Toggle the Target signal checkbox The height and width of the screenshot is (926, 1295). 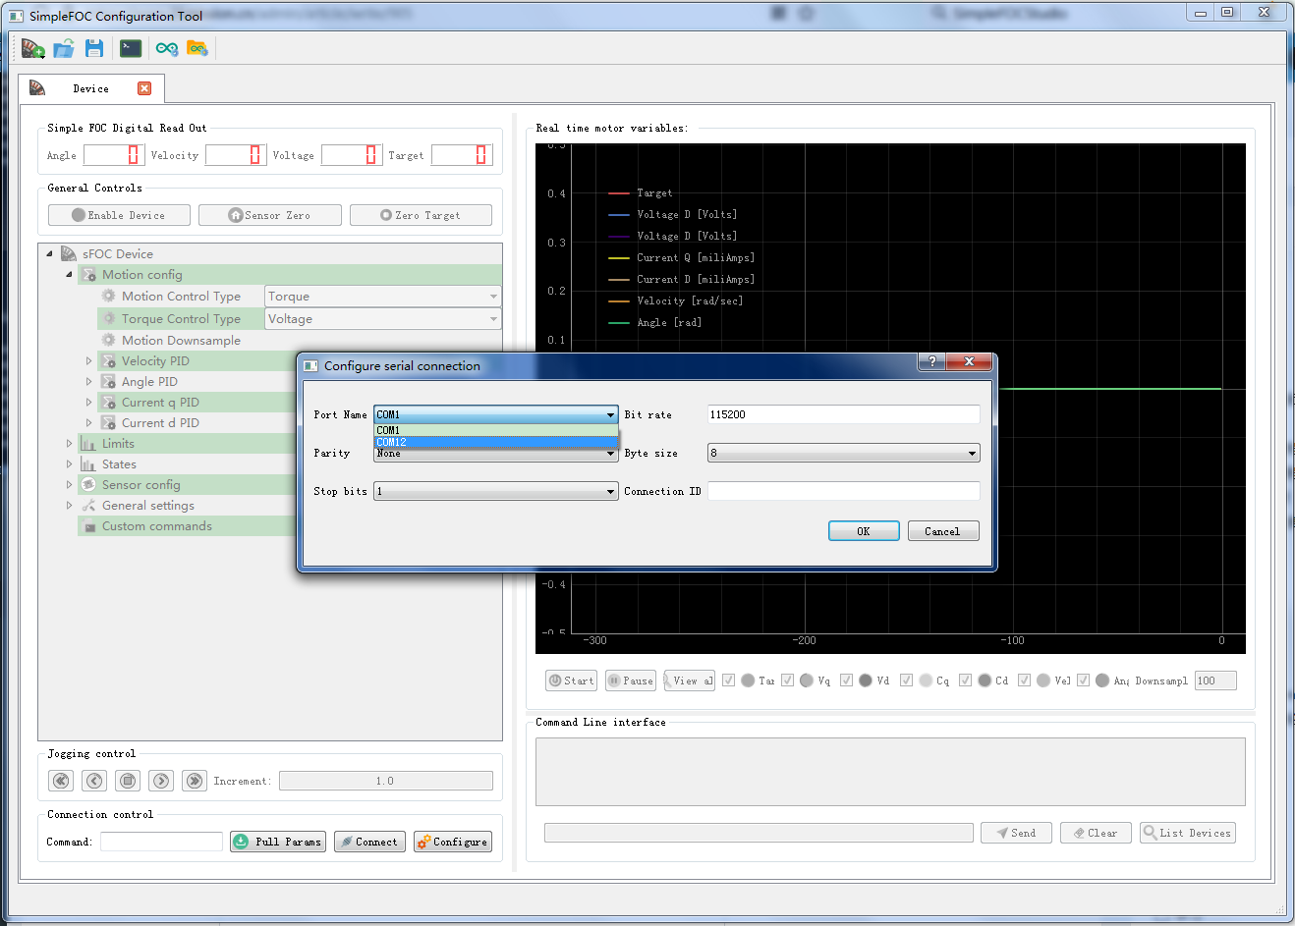[728, 681]
